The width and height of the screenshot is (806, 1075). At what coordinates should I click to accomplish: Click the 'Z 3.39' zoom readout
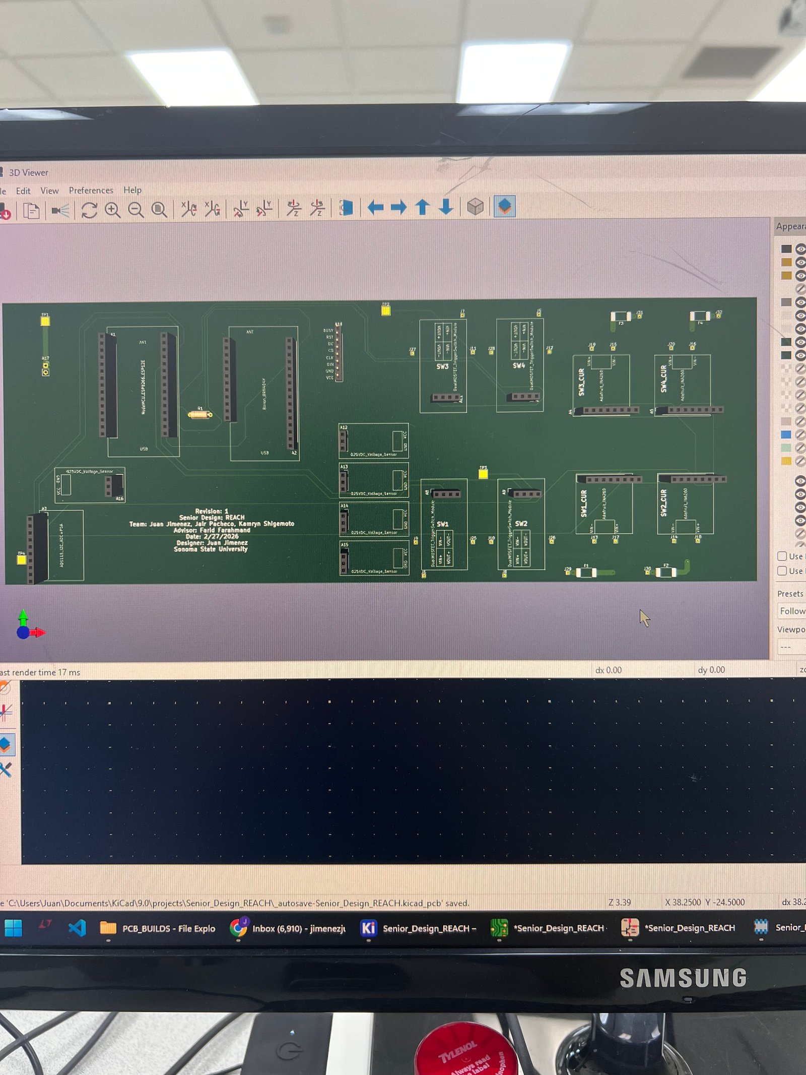coord(620,902)
